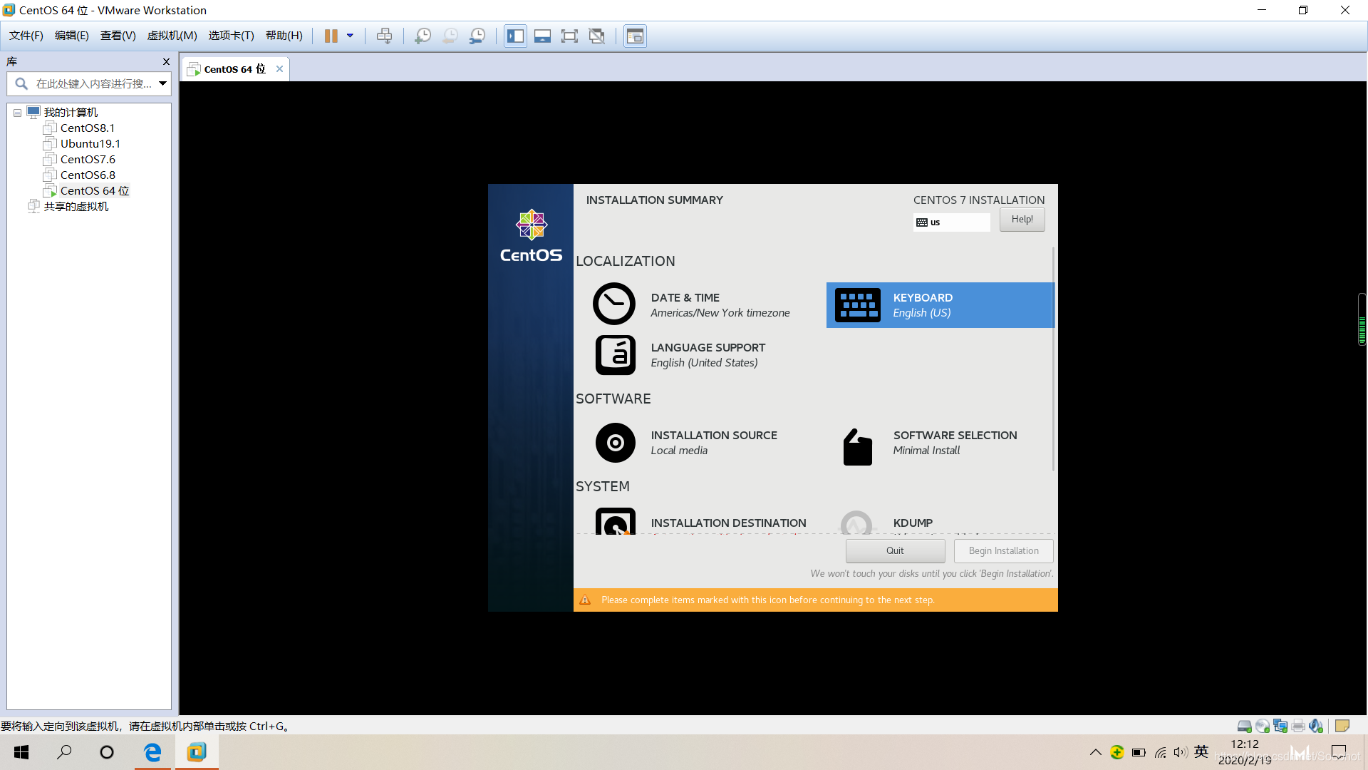Open the Keyboard layout settings
This screenshot has height=770, width=1368.
point(940,305)
